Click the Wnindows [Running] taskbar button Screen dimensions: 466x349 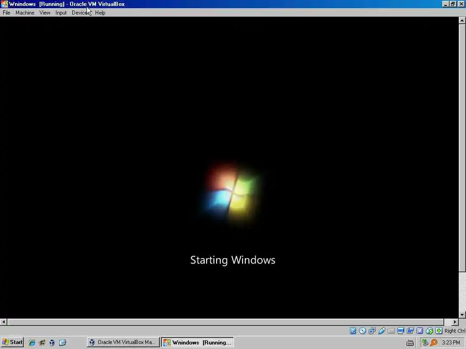198,342
